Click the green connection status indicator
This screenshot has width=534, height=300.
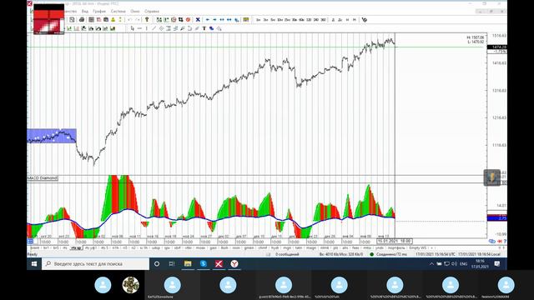coord(372,254)
